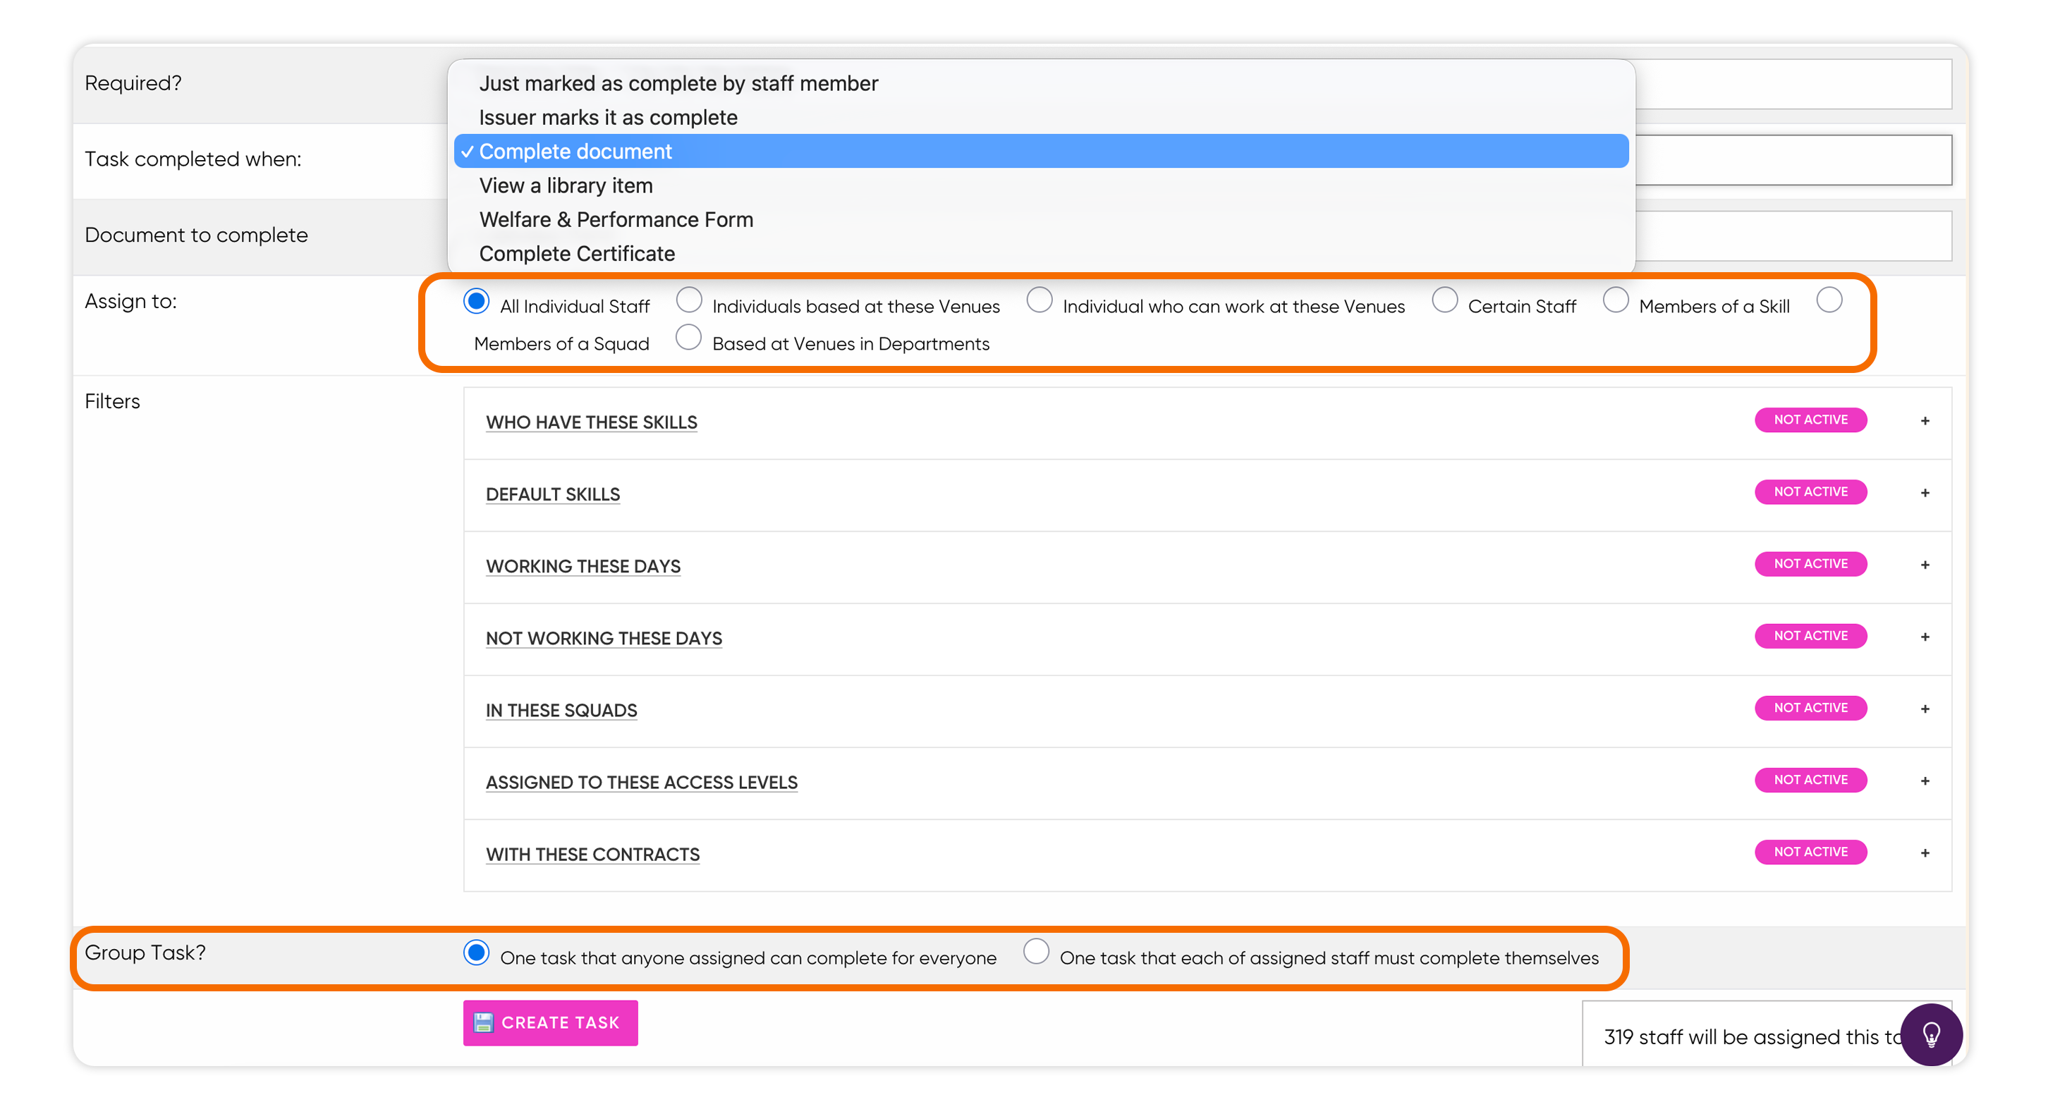
Task: Expand the Default Skills filter plus sign
Action: click(x=1925, y=493)
